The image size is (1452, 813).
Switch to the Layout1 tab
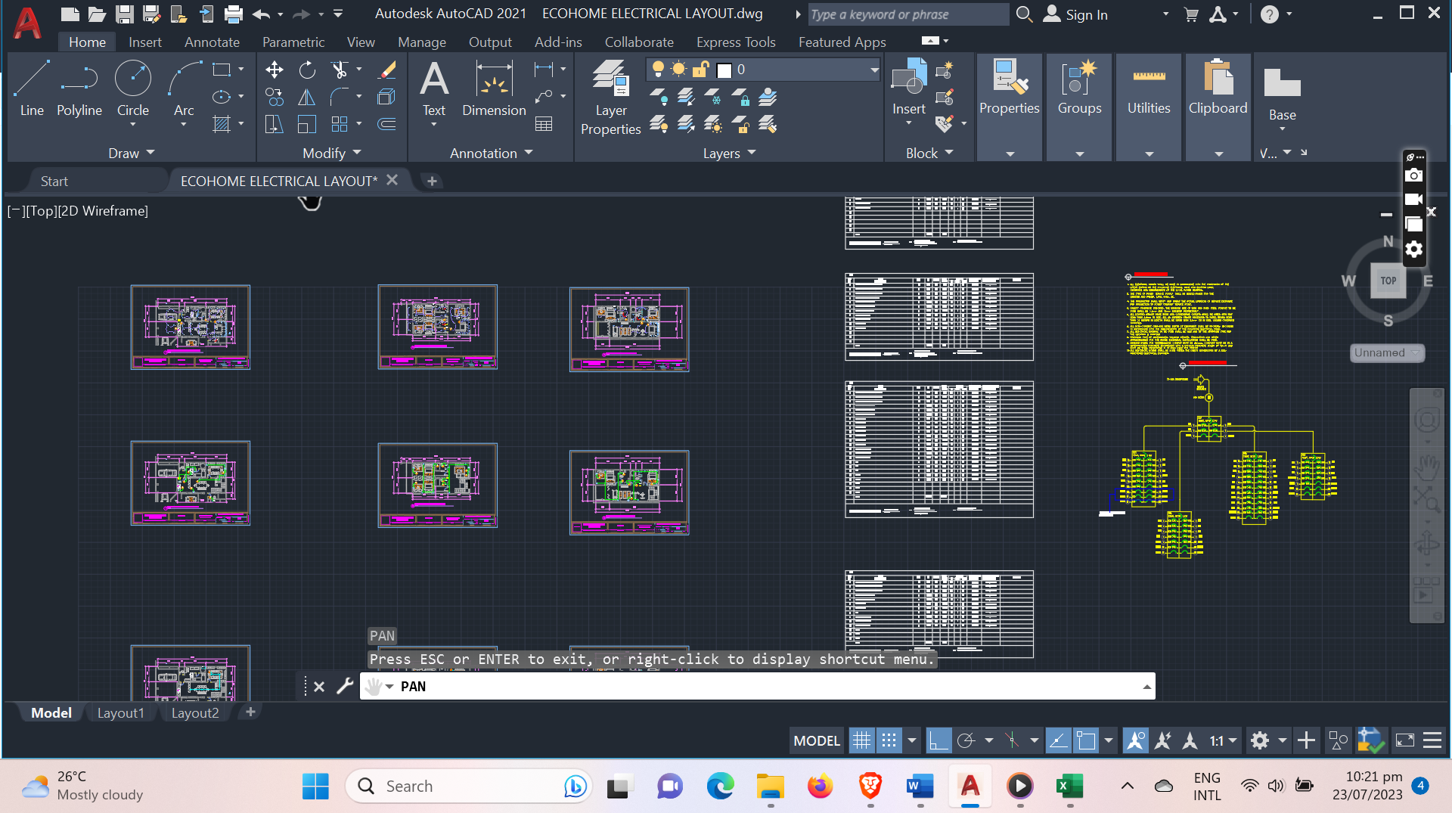(120, 712)
